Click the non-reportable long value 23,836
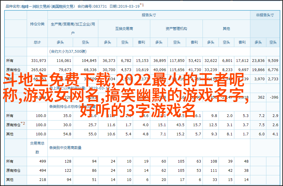This screenshot has width=283, height=186. coord(258,61)
